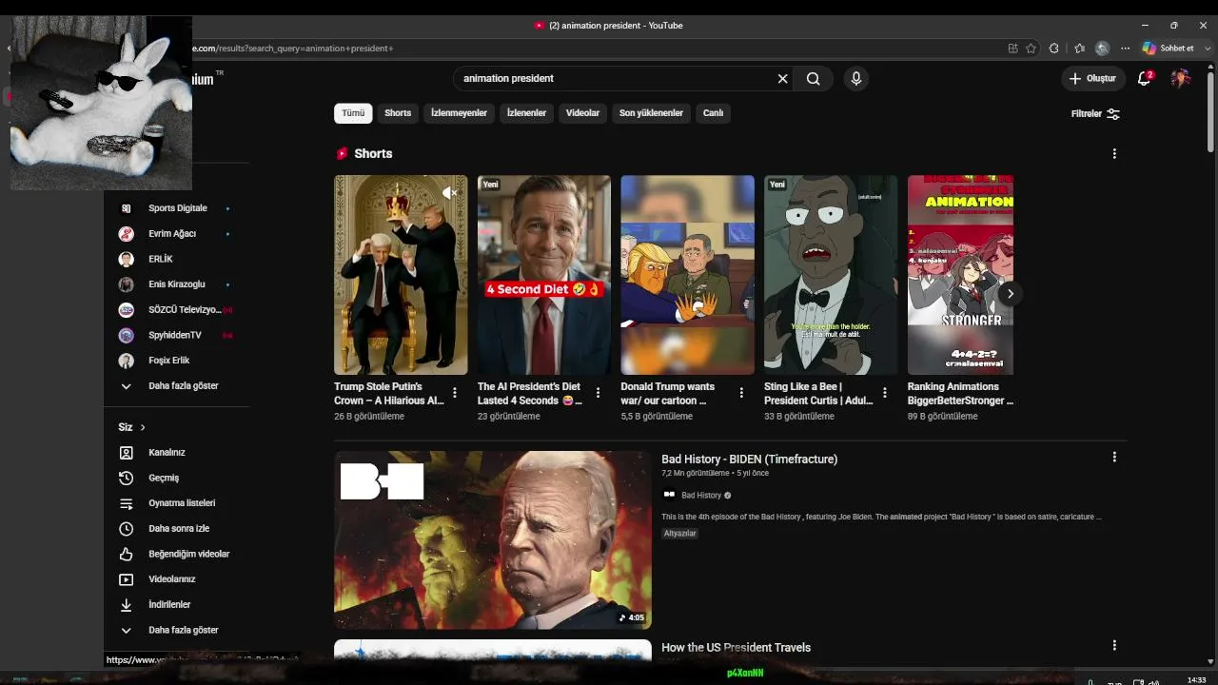
Task: Go to the Sports Digitale channel
Action: pos(177,208)
